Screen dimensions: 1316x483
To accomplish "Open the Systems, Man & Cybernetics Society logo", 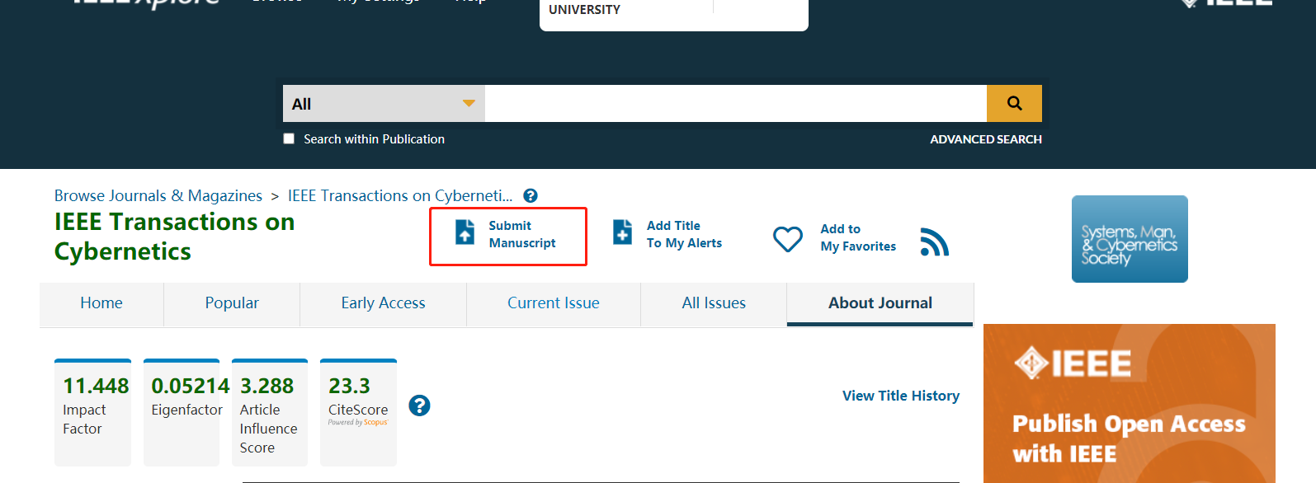I will (x=1130, y=239).
